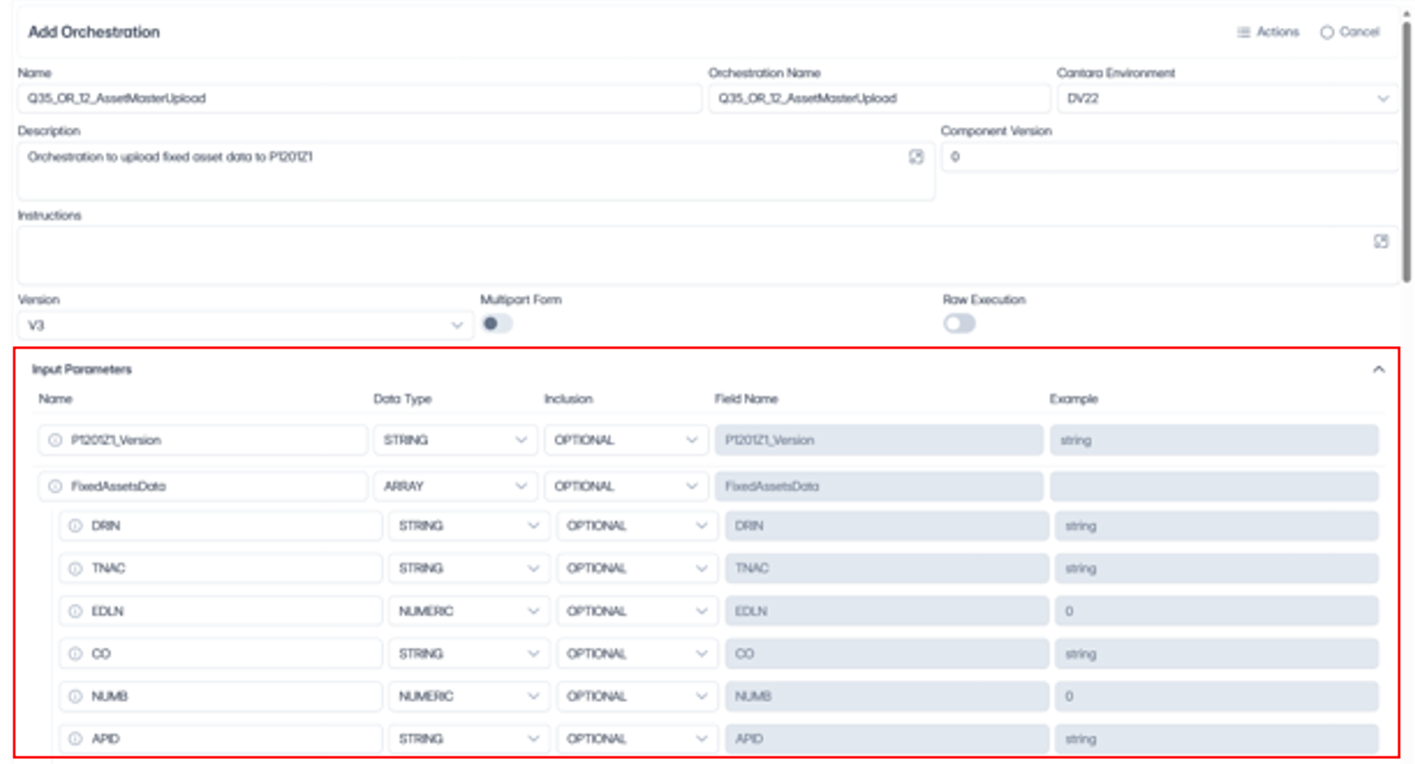Screen dimensions: 1415x764
Task: Open Inclusion dropdown for CO
Action: [637, 654]
